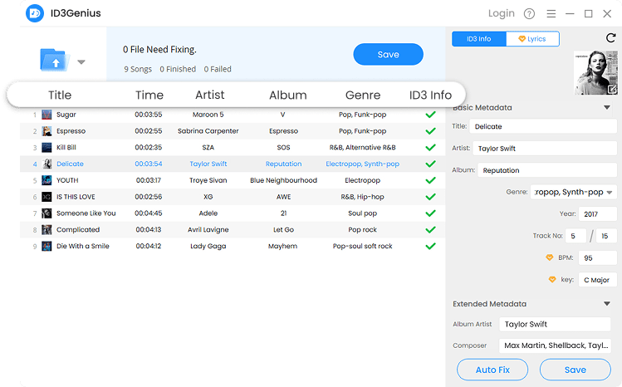622x387 pixels.
Task: Click the green checkmark for Complicated
Action: (430, 229)
